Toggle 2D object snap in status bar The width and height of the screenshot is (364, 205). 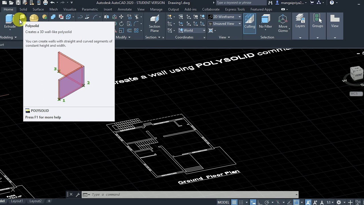tap(297, 202)
